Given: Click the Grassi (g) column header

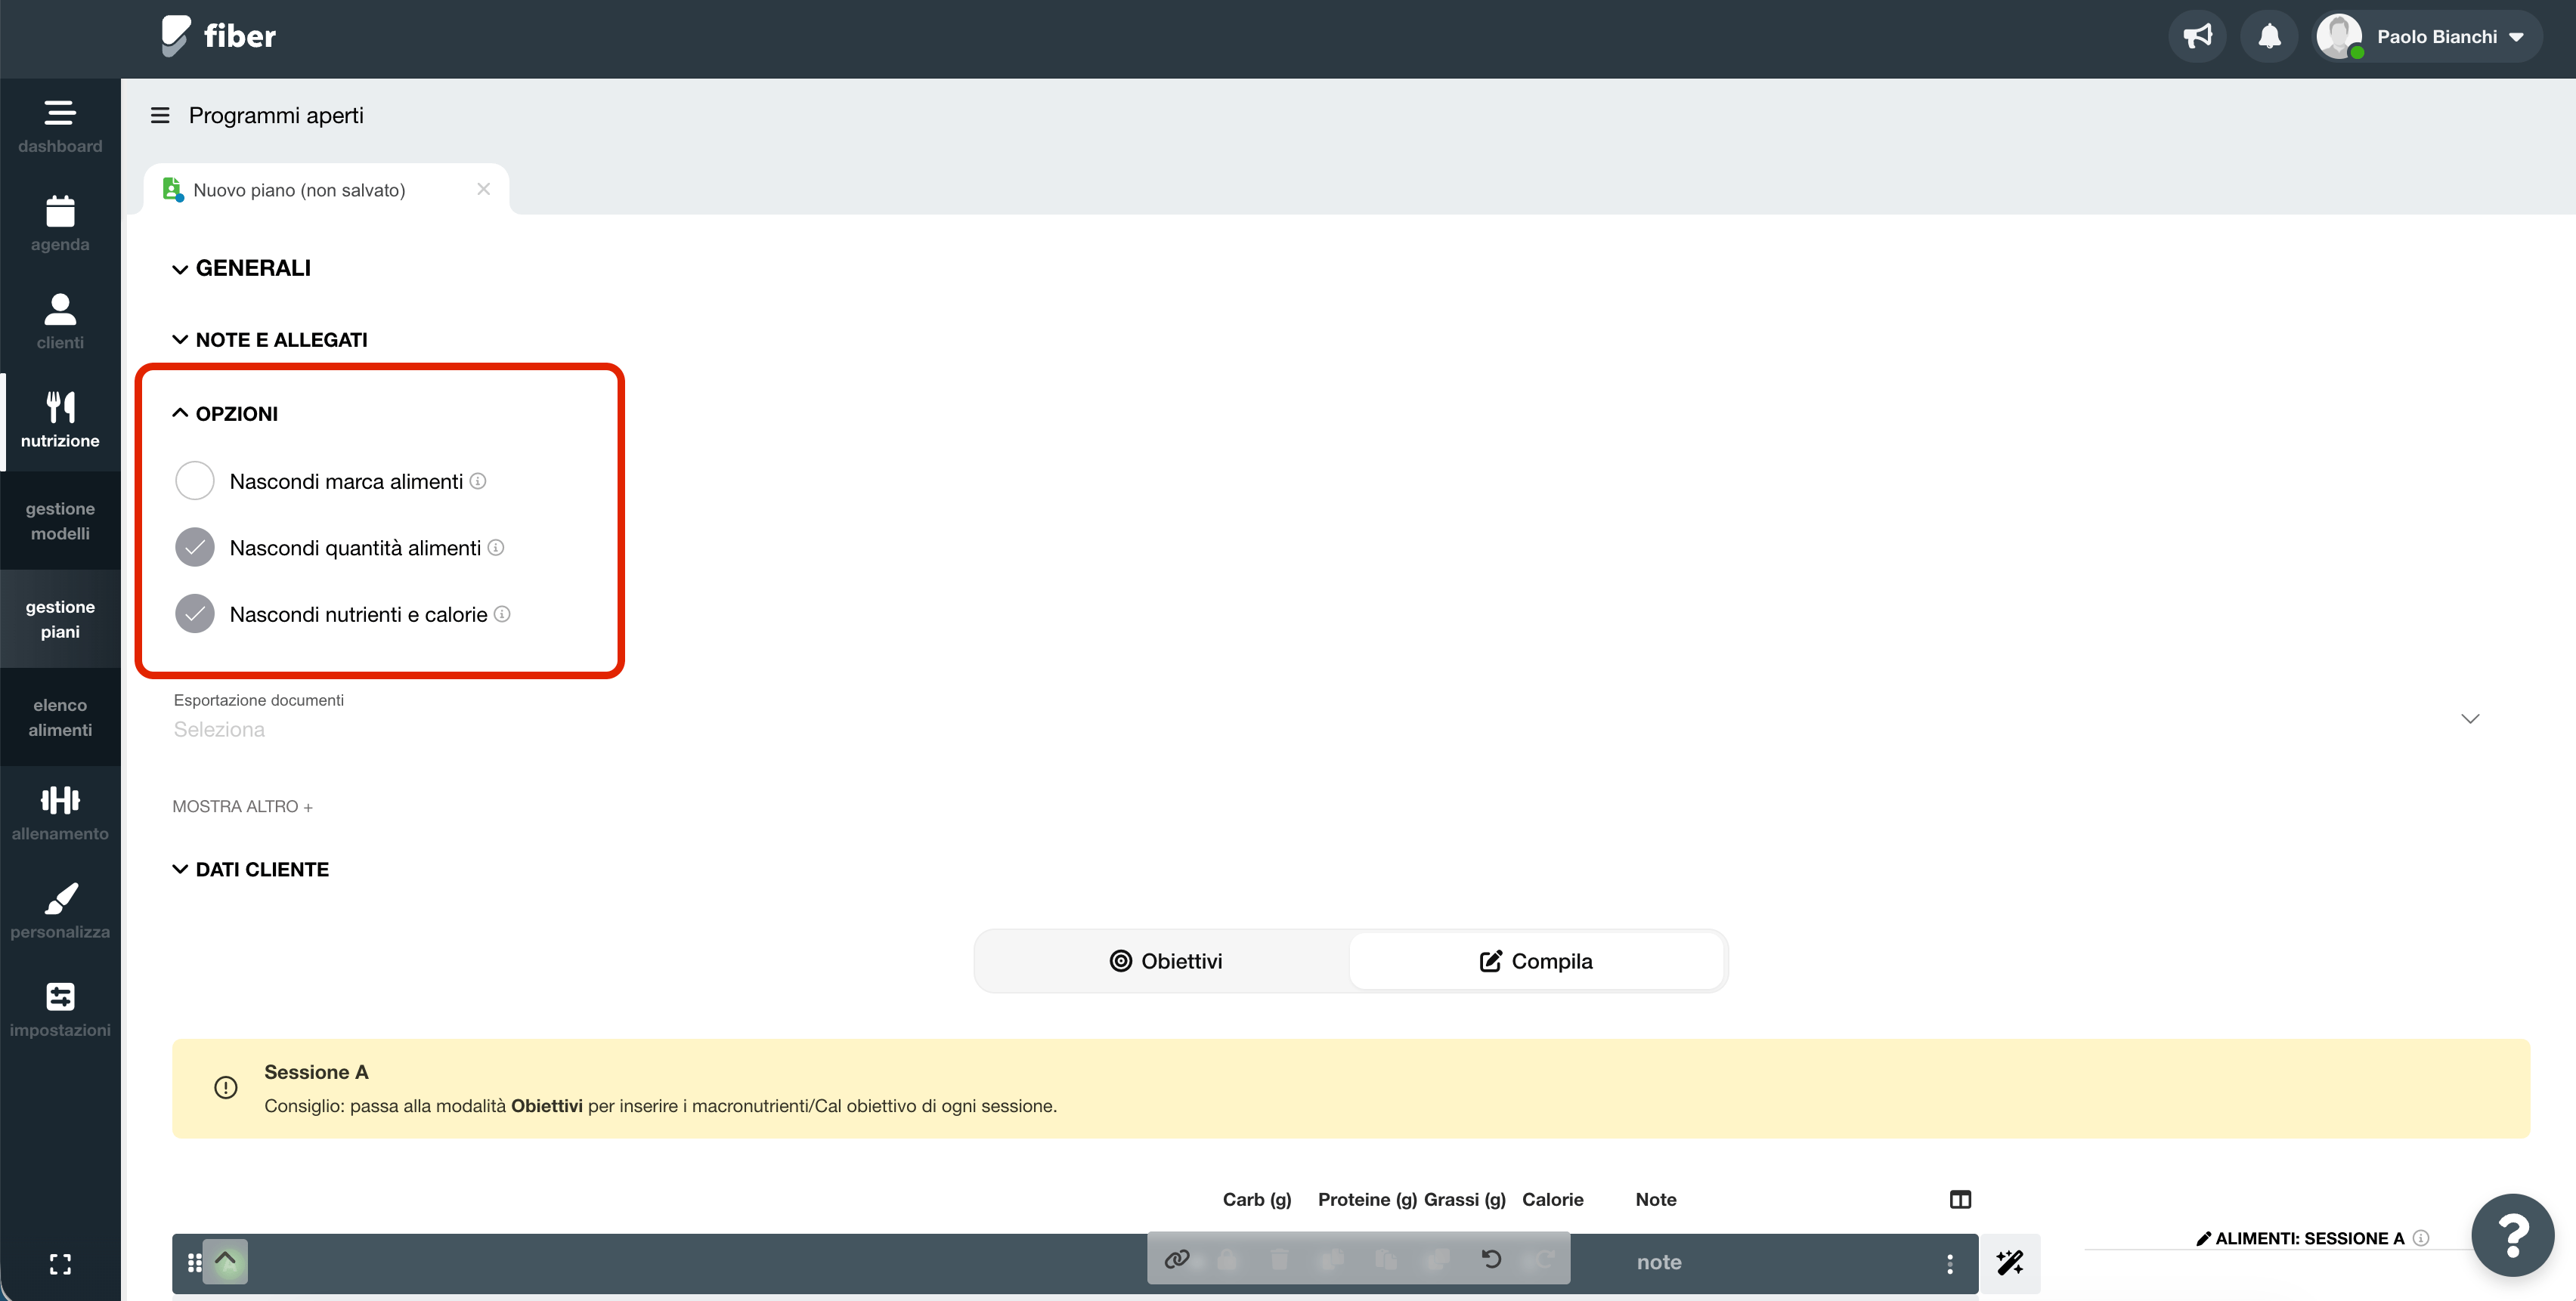Looking at the screenshot, I should click(1465, 1200).
